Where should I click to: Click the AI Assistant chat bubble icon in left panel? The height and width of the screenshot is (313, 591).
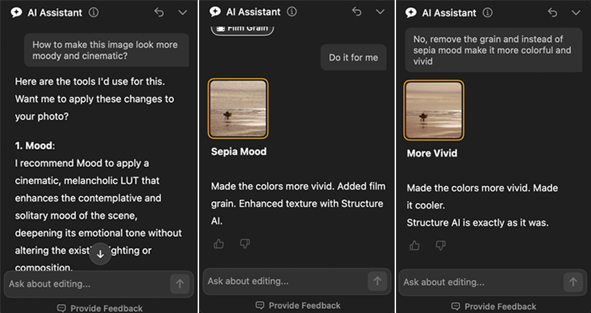click(x=16, y=12)
